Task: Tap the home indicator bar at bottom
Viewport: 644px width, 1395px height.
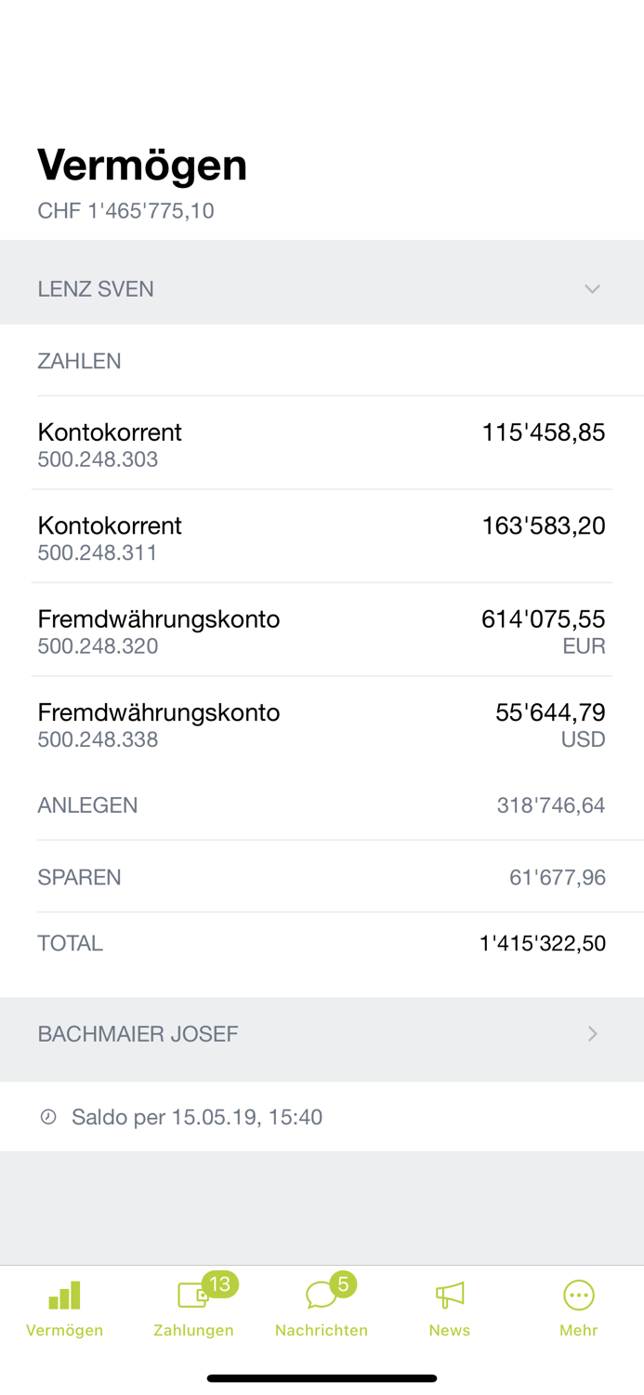Action: pyautogui.click(x=322, y=1377)
